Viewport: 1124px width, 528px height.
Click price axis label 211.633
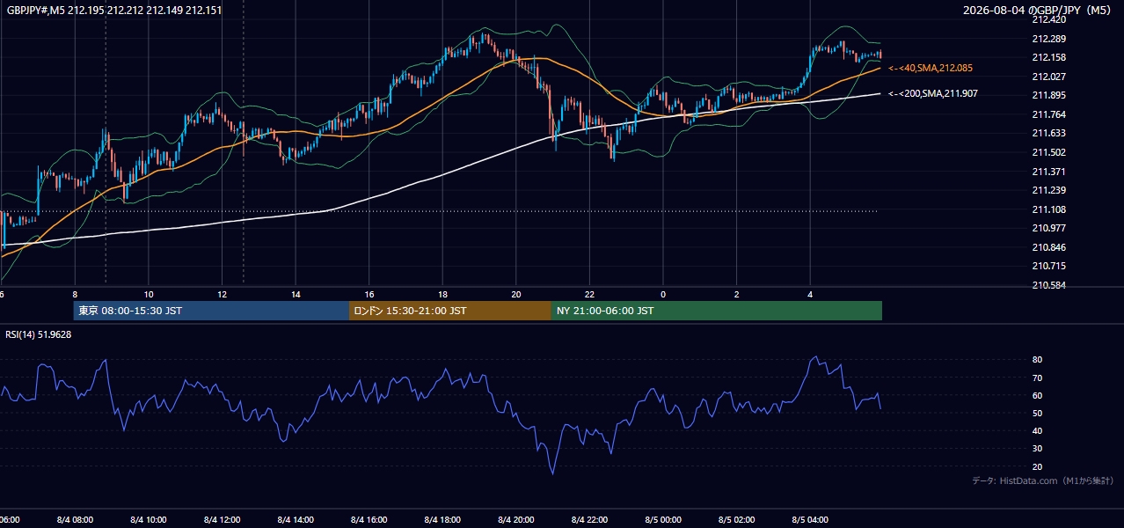tap(1048, 133)
